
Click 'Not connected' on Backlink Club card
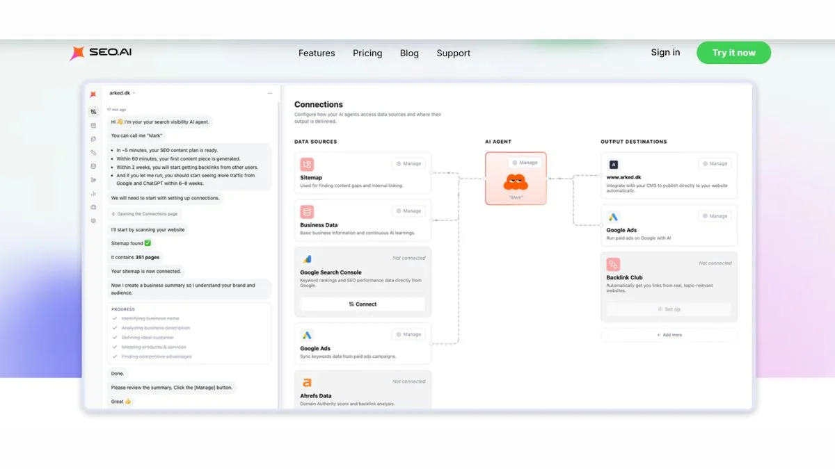715,263
